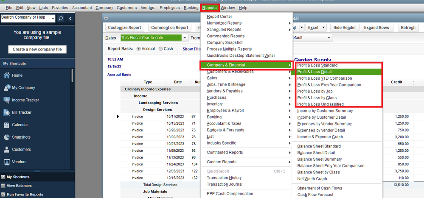This screenshot has height=198, width=424.
Task: Click the My Shortcuts bottom panel icon
Action: click(x=3, y=177)
